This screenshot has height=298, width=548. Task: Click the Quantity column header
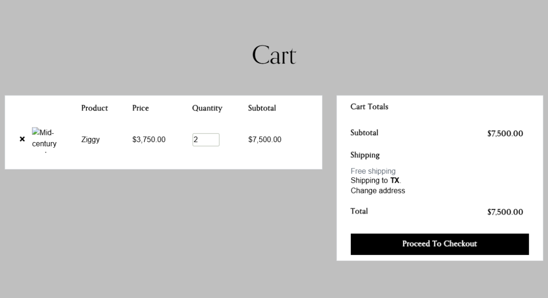207,108
